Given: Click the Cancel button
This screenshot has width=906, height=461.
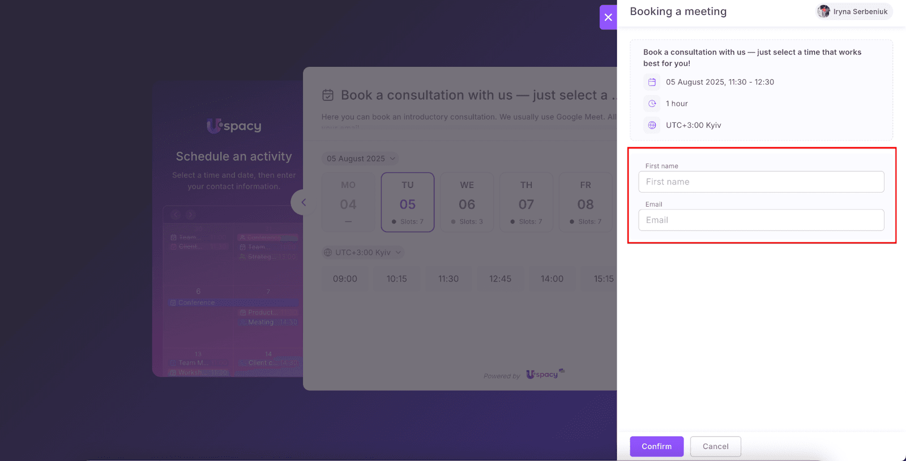Looking at the screenshot, I should pyautogui.click(x=715, y=446).
